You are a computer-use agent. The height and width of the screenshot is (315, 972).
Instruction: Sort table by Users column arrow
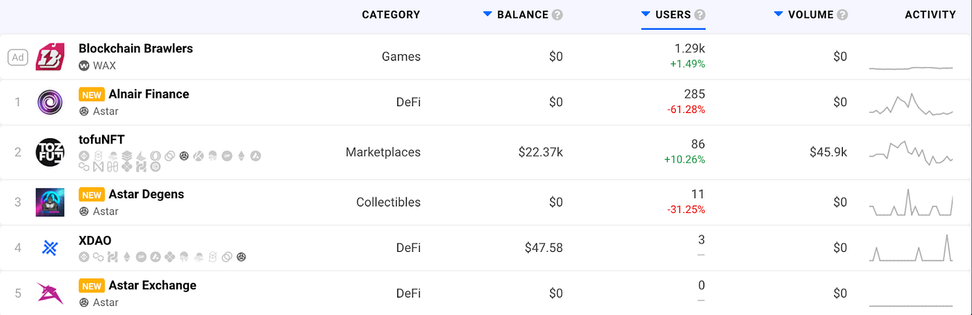click(x=646, y=15)
